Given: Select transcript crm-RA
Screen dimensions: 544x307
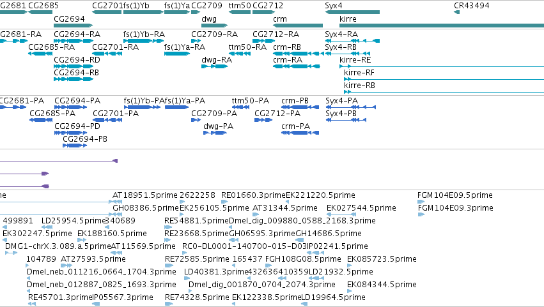Looking at the screenshot, I should coord(288,60).
